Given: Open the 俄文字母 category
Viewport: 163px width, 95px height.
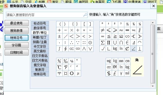Looking at the screenshot, I should coord(40,65).
